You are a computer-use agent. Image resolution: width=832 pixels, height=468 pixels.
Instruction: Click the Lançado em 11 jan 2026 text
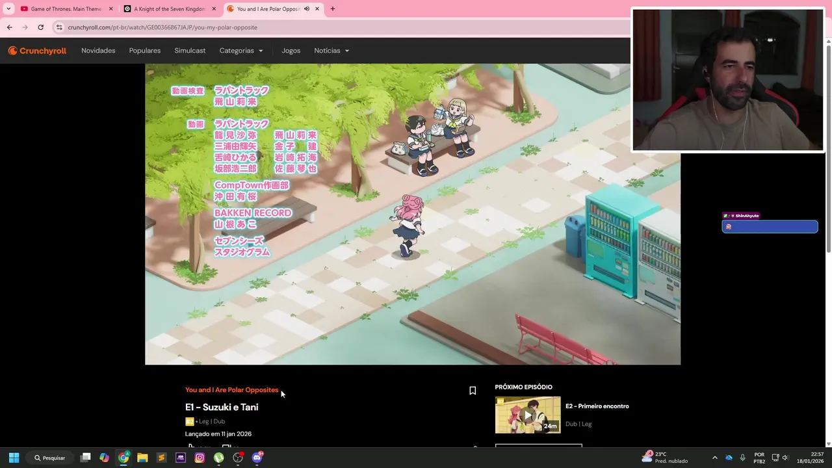218,434
